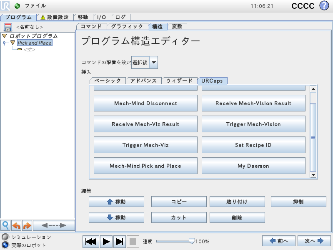
Task: Click the orange undo arrow
Action: click(16, 225)
